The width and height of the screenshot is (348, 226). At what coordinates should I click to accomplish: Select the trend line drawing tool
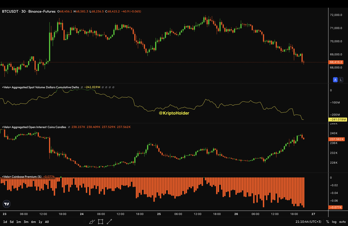tap(109, 222)
